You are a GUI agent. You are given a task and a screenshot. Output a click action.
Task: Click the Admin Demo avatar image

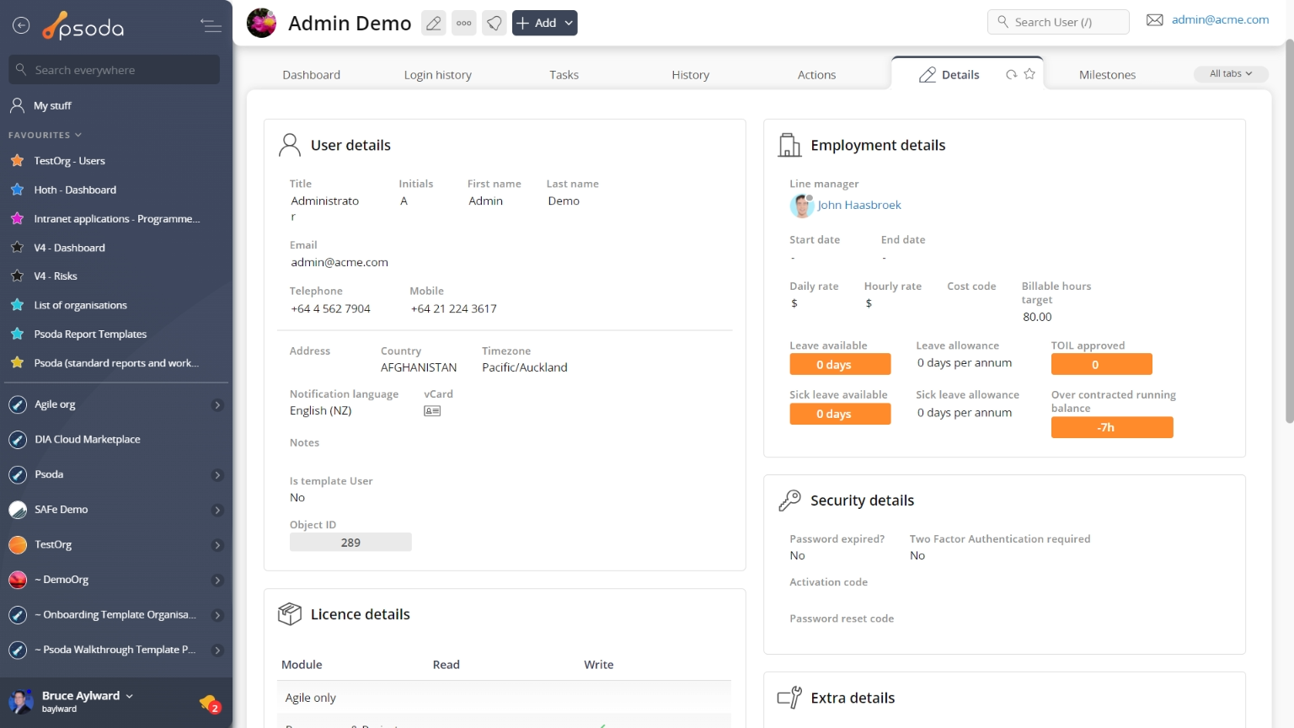coord(261,23)
